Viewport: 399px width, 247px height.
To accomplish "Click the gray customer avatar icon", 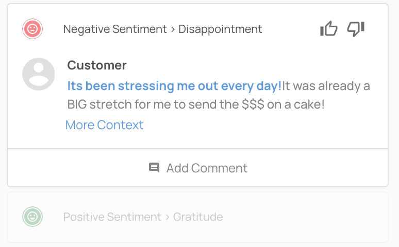I will [x=38, y=74].
